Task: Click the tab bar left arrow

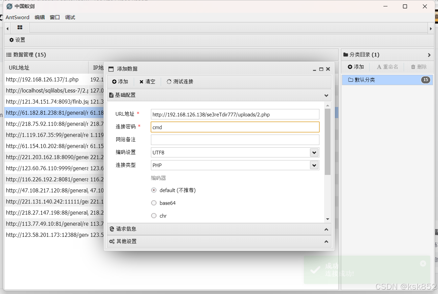Action: [7, 29]
